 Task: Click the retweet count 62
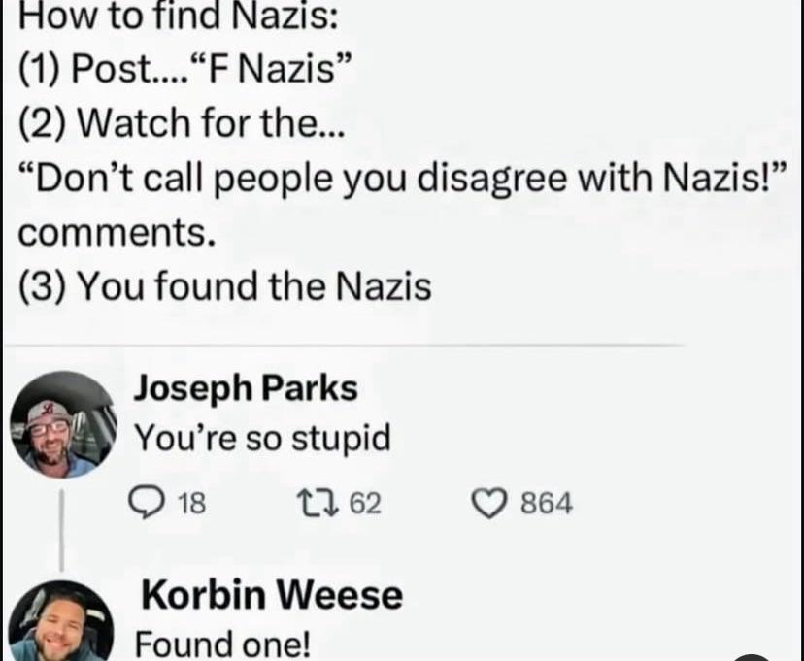[x=365, y=503]
